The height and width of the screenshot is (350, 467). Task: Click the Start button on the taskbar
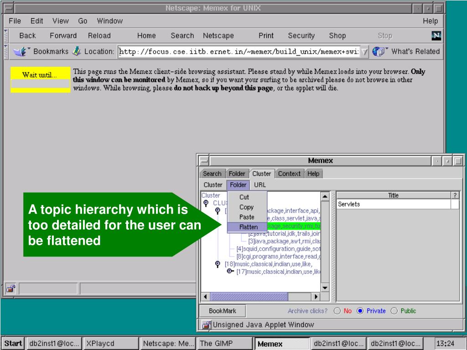(13, 344)
